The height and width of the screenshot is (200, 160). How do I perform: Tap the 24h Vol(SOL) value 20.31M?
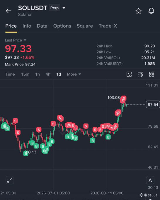(x=148, y=58)
